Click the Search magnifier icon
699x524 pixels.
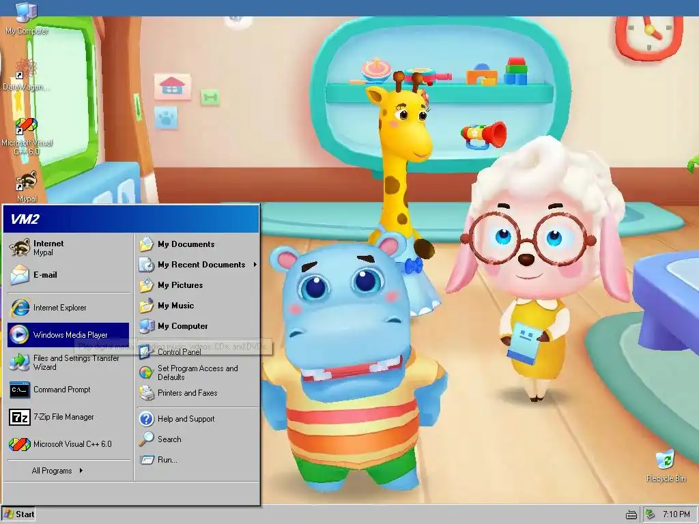(x=146, y=439)
